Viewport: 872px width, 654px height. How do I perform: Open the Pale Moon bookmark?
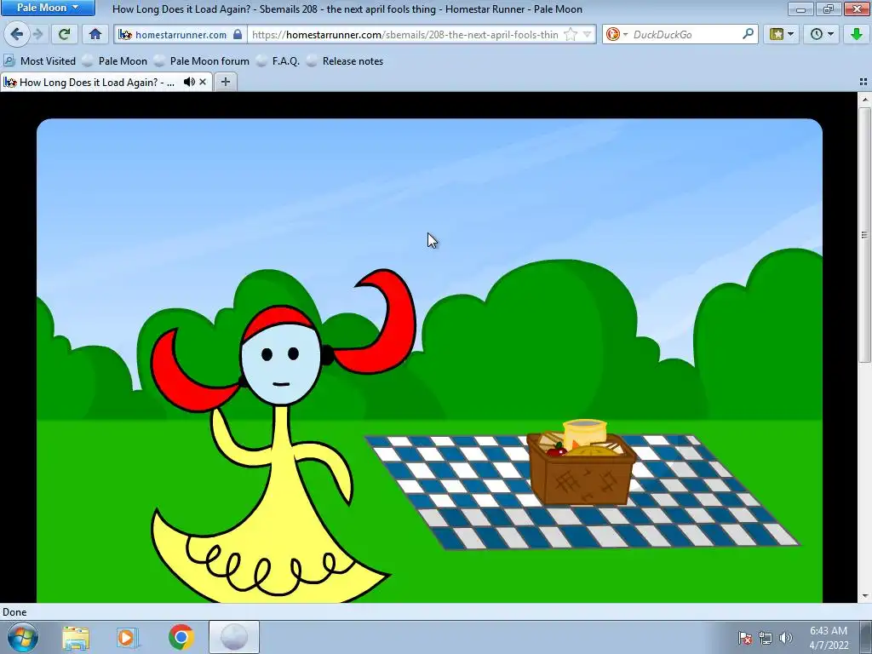pos(115,61)
